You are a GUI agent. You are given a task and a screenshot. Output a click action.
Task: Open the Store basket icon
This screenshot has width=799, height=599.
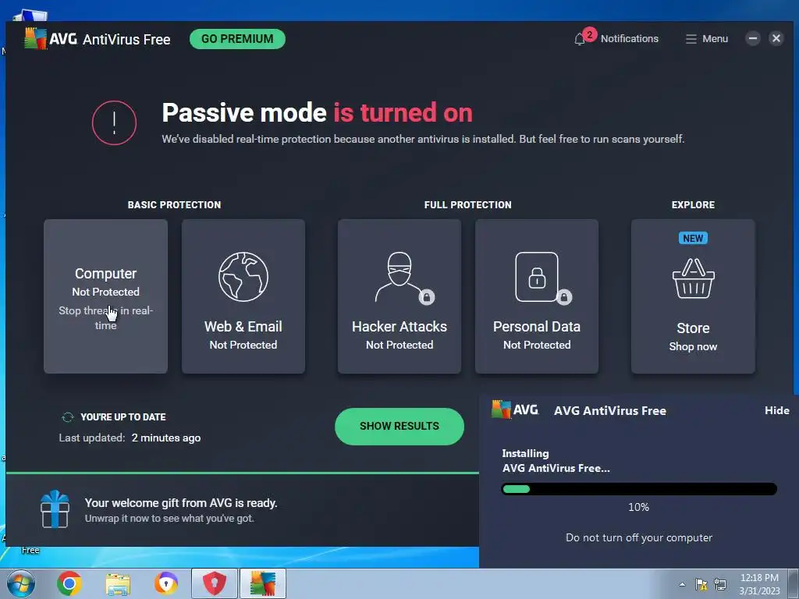point(693,278)
